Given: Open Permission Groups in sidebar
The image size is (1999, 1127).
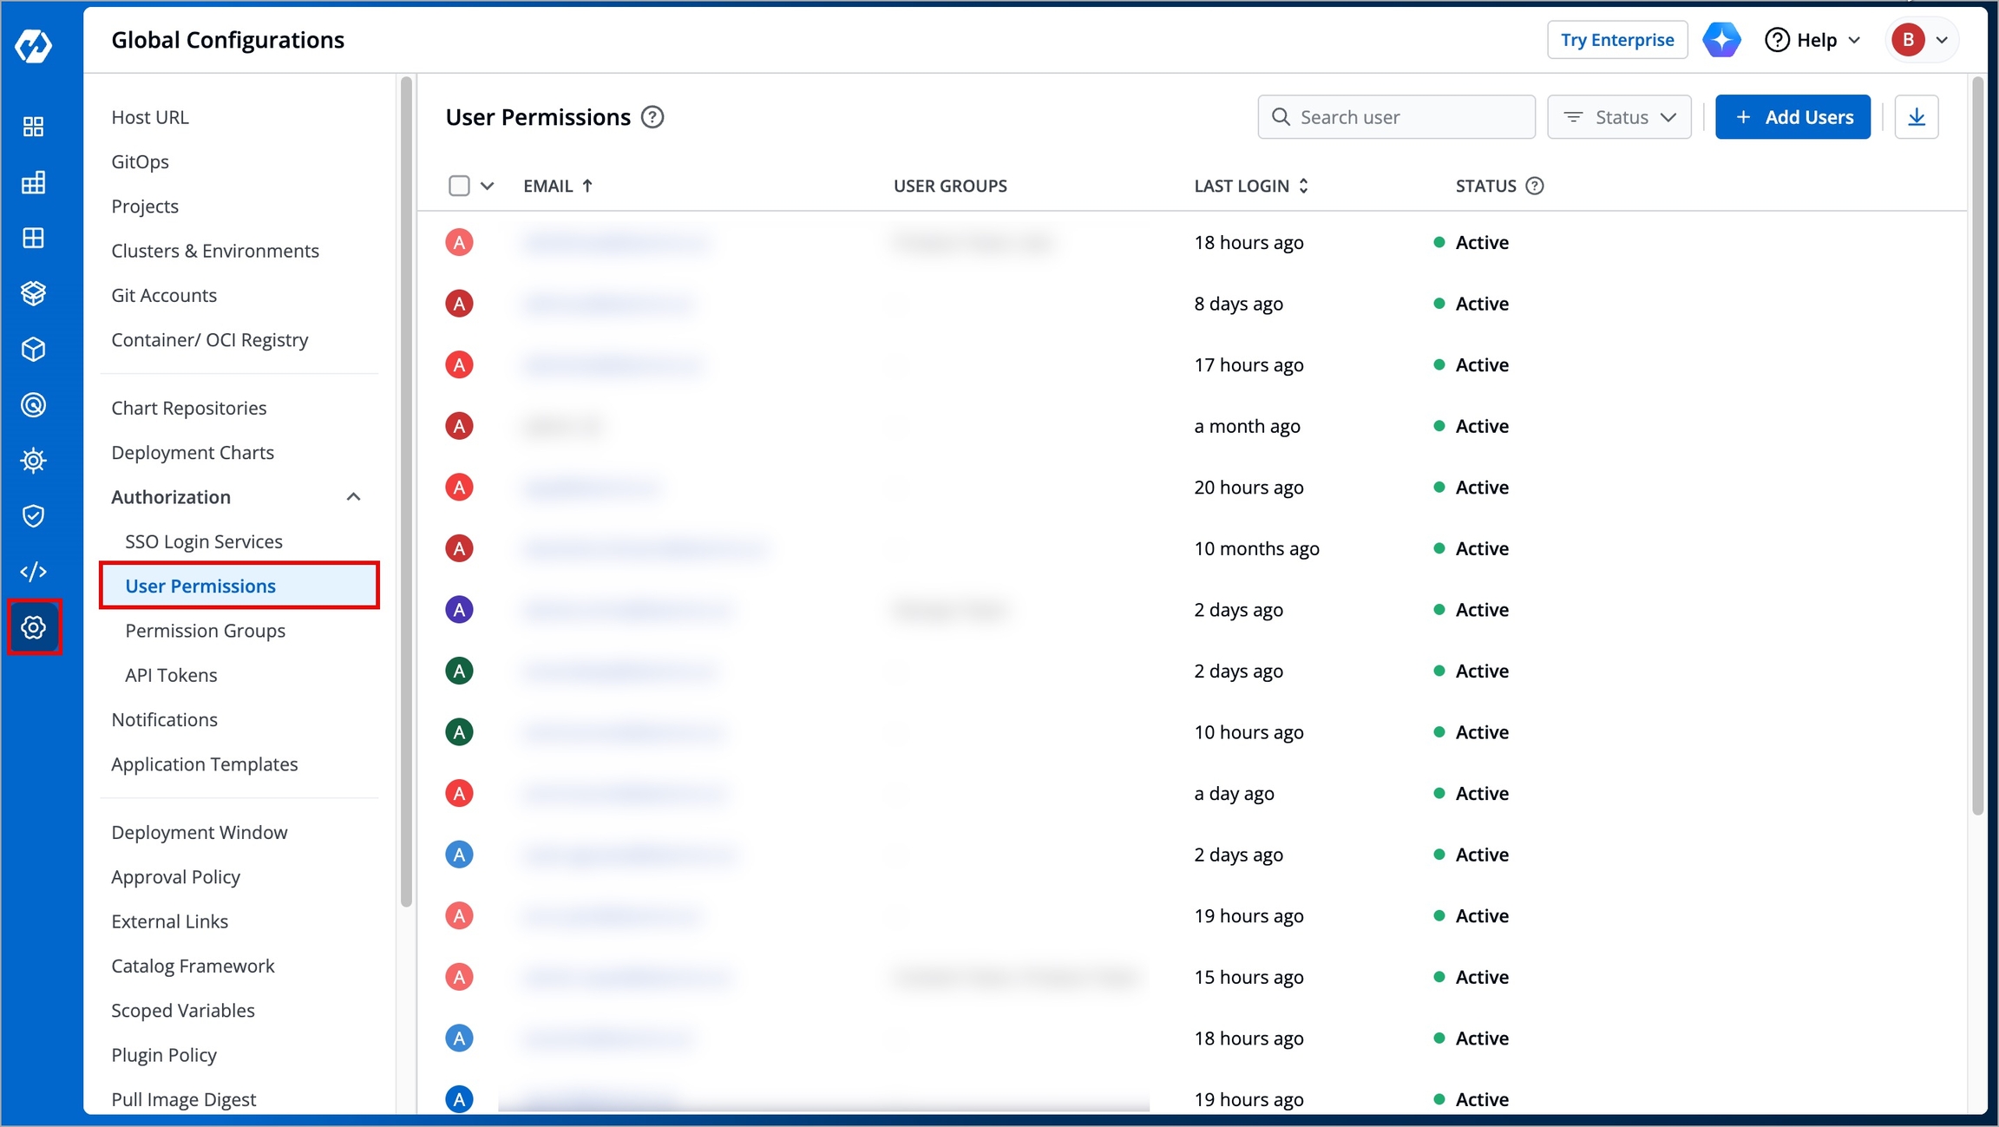Looking at the screenshot, I should (x=205, y=631).
